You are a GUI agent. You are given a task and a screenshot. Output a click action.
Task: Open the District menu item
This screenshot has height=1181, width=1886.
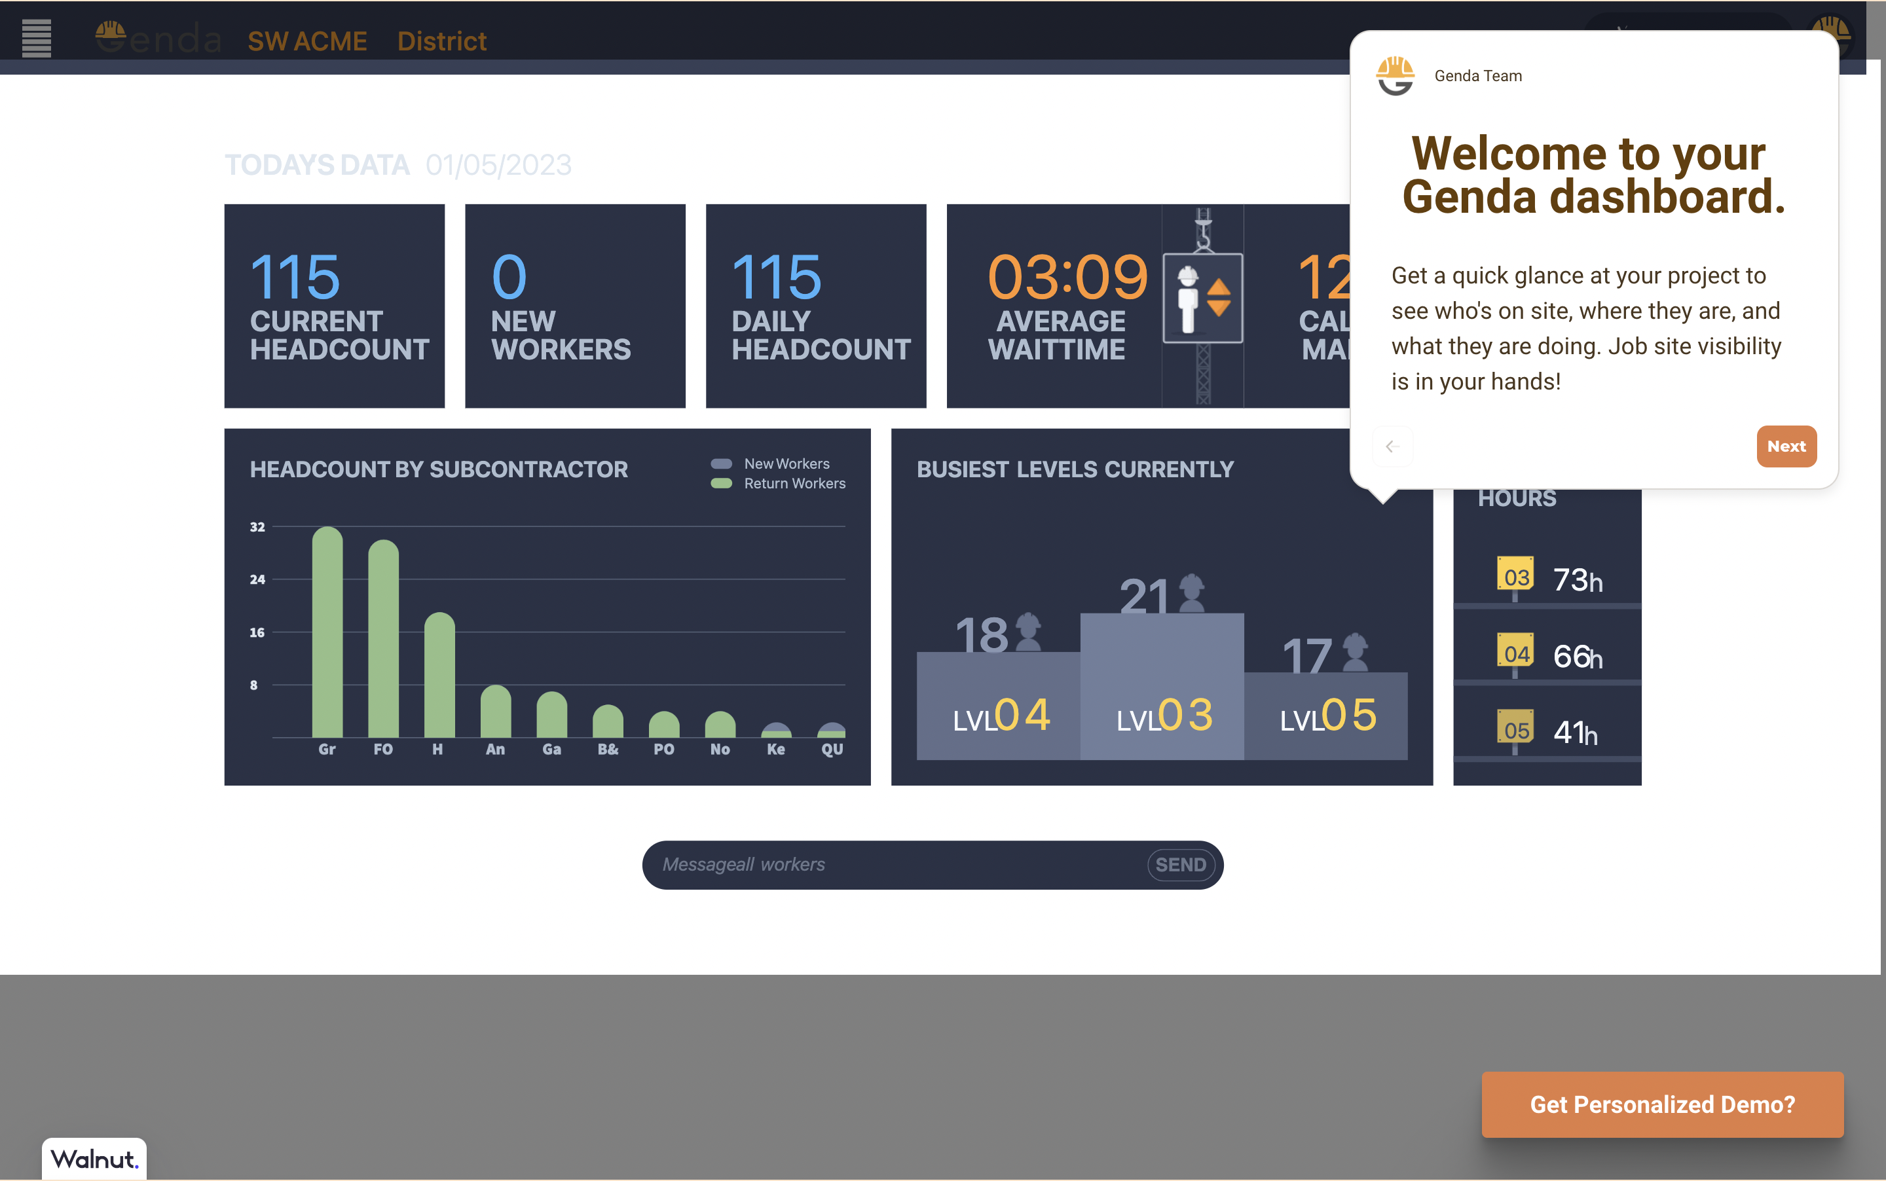click(441, 41)
